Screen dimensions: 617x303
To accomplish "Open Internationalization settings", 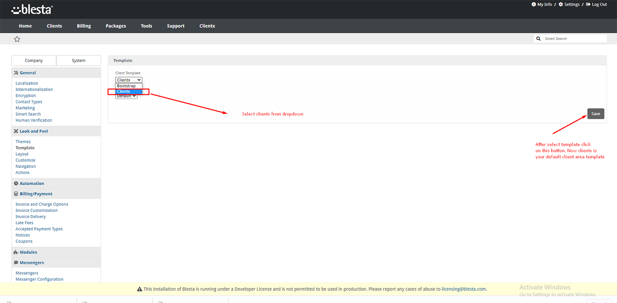I will coord(34,90).
